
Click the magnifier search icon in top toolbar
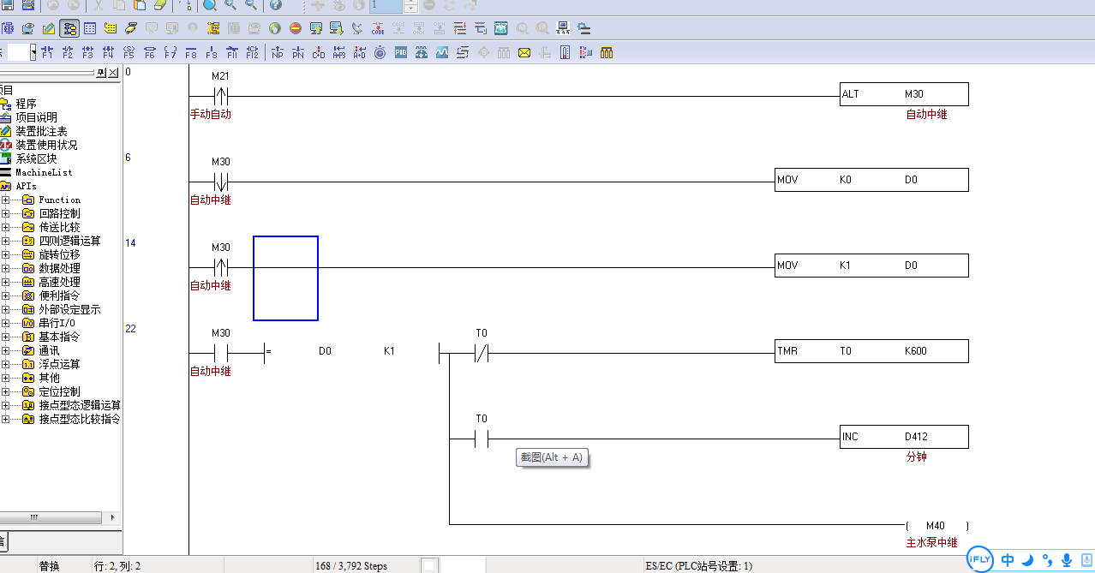210,5
